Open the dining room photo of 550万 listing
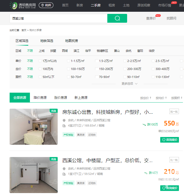Image resolution: width=184 pixels, height=196 pixels. pos(34,127)
